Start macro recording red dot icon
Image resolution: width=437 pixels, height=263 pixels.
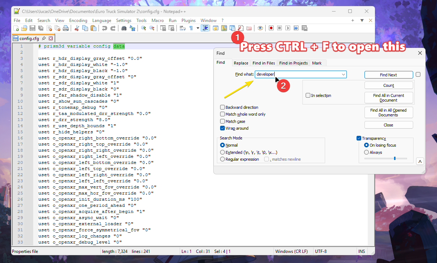[271, 28]
